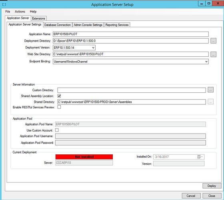Browse for the Custom Directory
The height and width of the screenshot is (200, 224).
[x=210, y=90]
